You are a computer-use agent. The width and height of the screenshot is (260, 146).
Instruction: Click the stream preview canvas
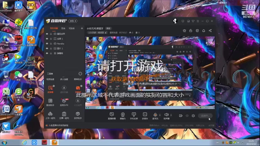click(150, 73)
